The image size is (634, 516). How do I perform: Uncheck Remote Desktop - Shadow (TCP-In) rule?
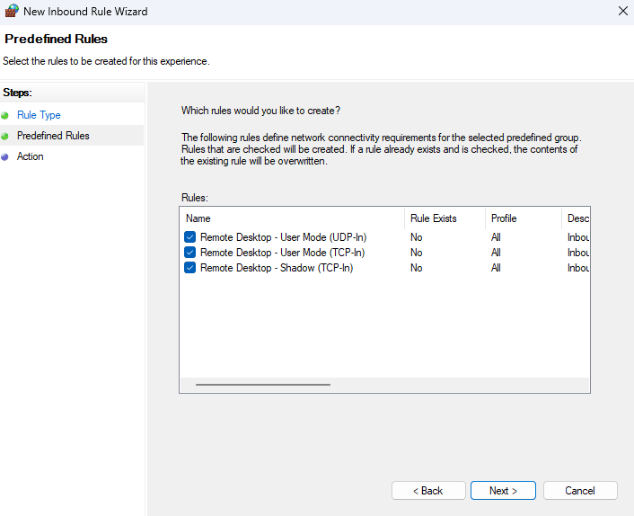pos(190,268)
